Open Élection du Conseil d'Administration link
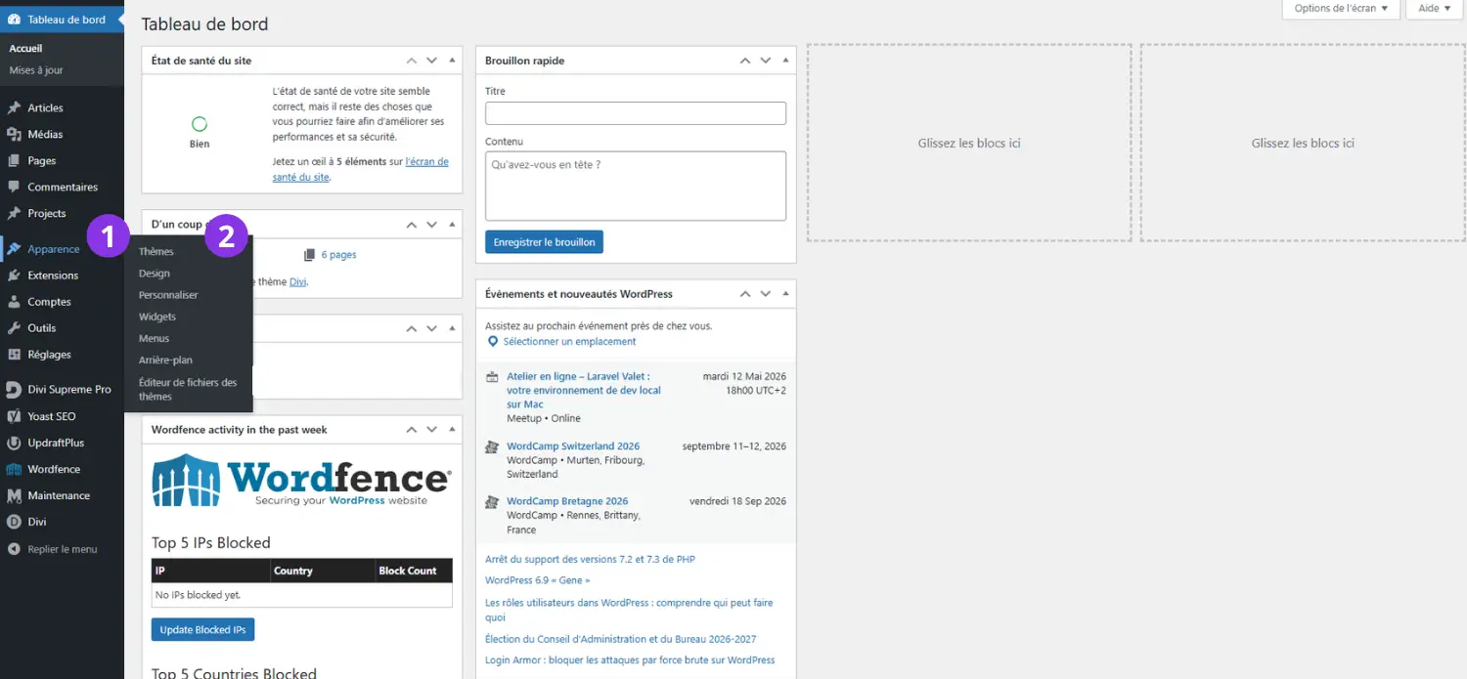Image resolution: width=1467 pixels, height=679 pixels. click(x=620, y=639)
